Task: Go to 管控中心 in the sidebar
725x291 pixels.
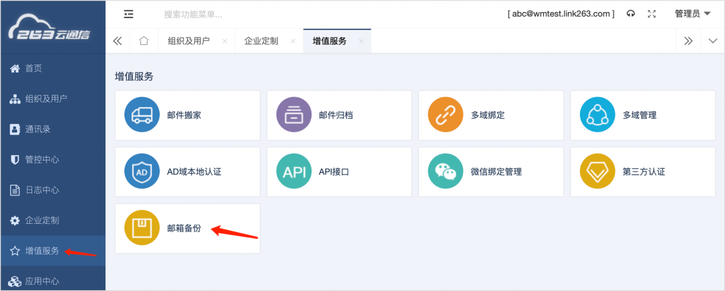Action: pos(42,160)
